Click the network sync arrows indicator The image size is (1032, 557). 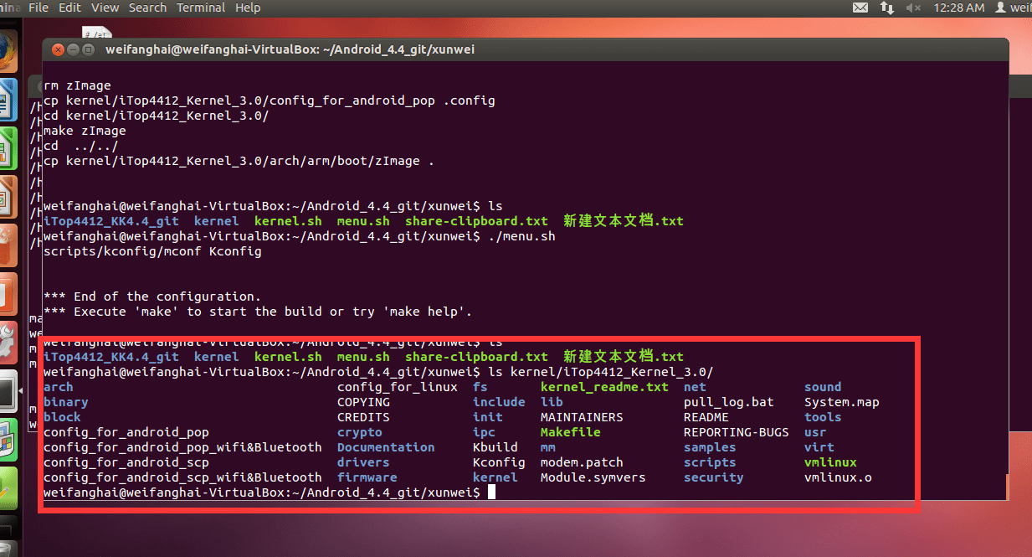point(886,8)
